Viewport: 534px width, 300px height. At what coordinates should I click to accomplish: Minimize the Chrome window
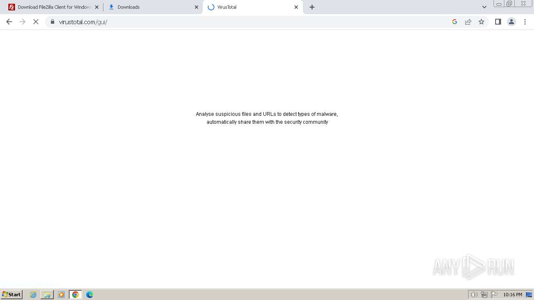point(499,4)
